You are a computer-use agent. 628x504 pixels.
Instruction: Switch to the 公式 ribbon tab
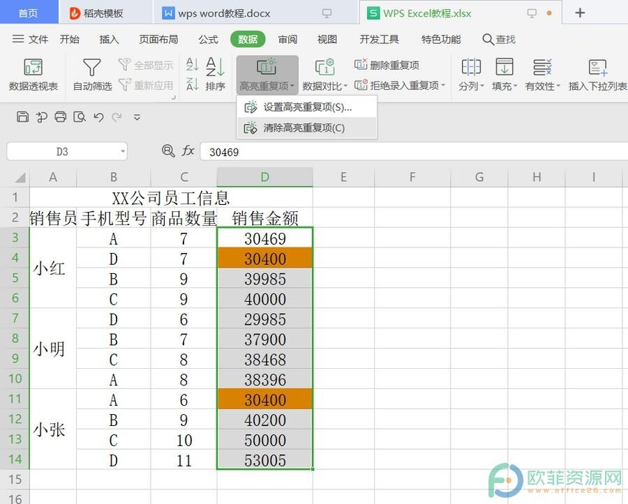coord(208,39)
